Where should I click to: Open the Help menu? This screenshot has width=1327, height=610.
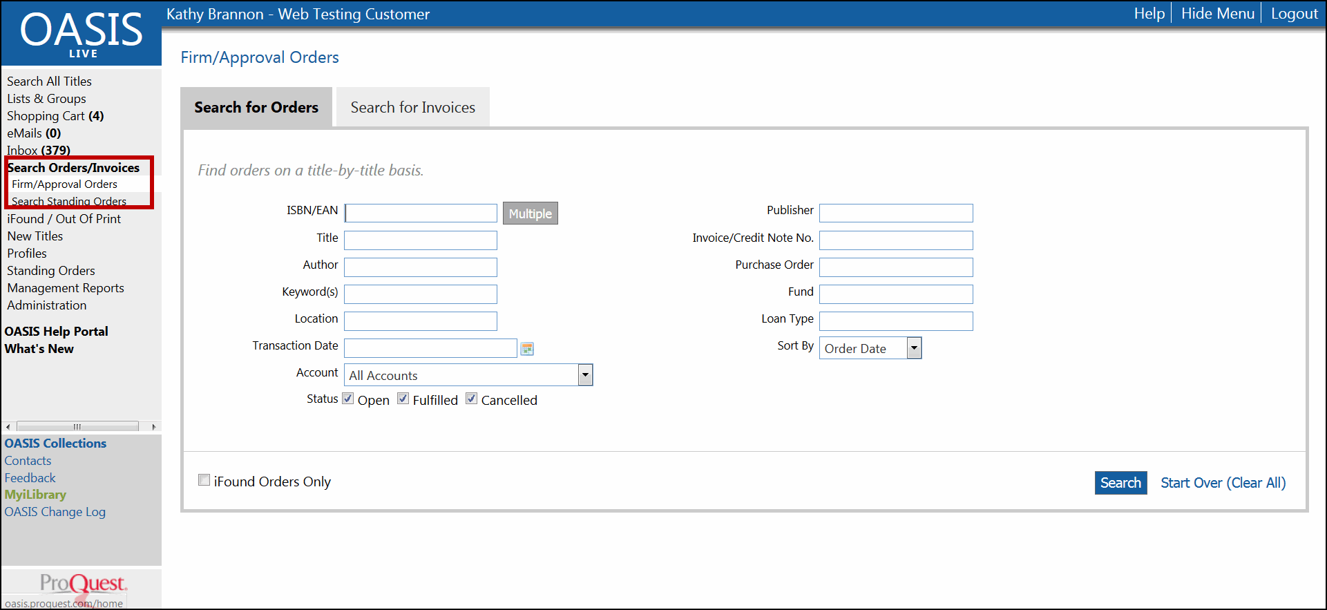click(x=1149, y=14)
